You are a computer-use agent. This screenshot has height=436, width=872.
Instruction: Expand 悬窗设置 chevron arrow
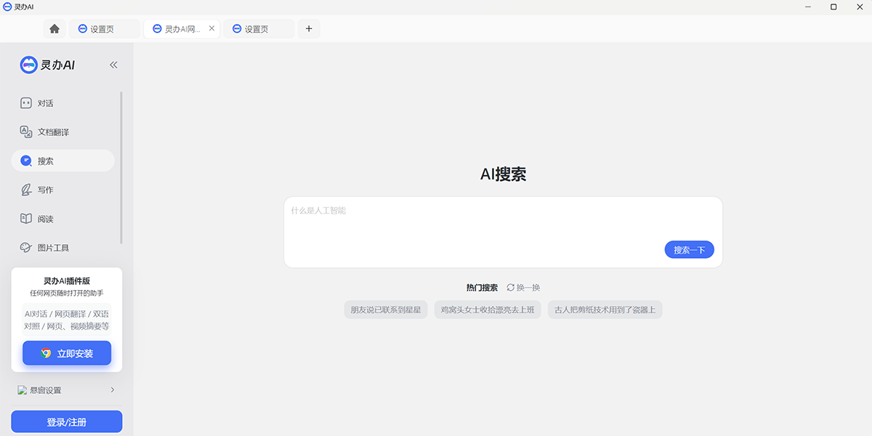[113, 390]
